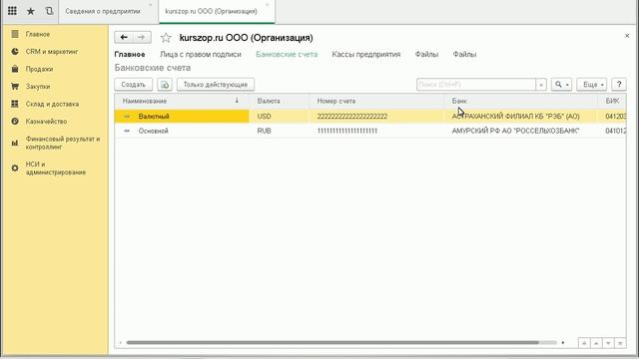639x359 pixels.
Task: Open the second Файлы section link
Action: pos(464,54)
